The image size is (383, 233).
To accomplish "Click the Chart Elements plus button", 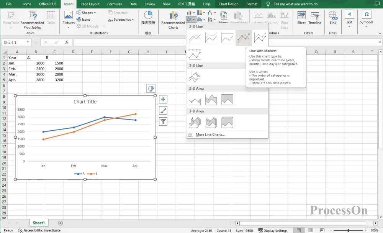I will pyautogui.click(x=163, y=100).
